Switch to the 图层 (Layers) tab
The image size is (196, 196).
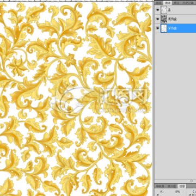pyautogui.click(x=159, y=3)
